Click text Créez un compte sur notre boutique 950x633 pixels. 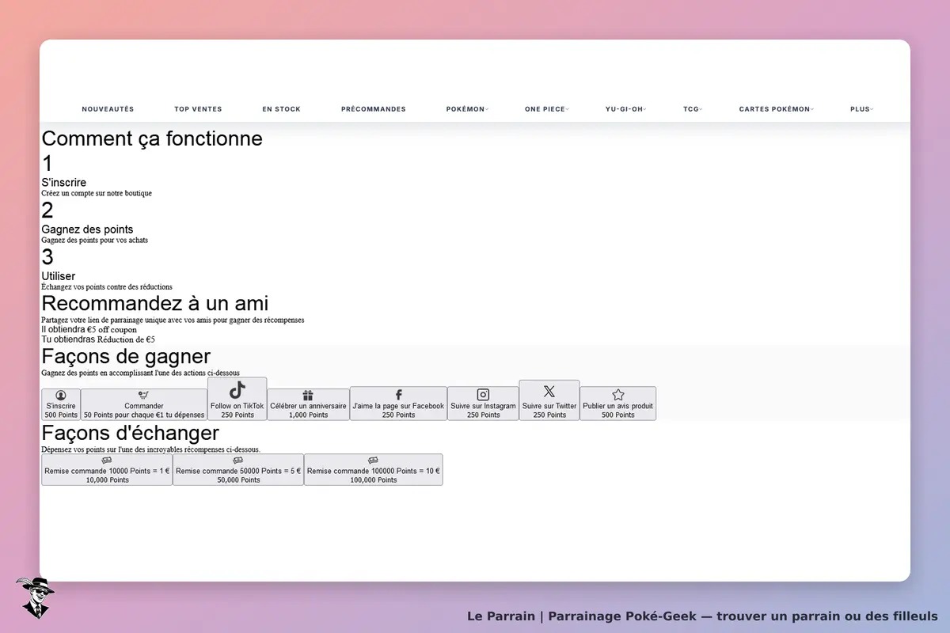97,193
